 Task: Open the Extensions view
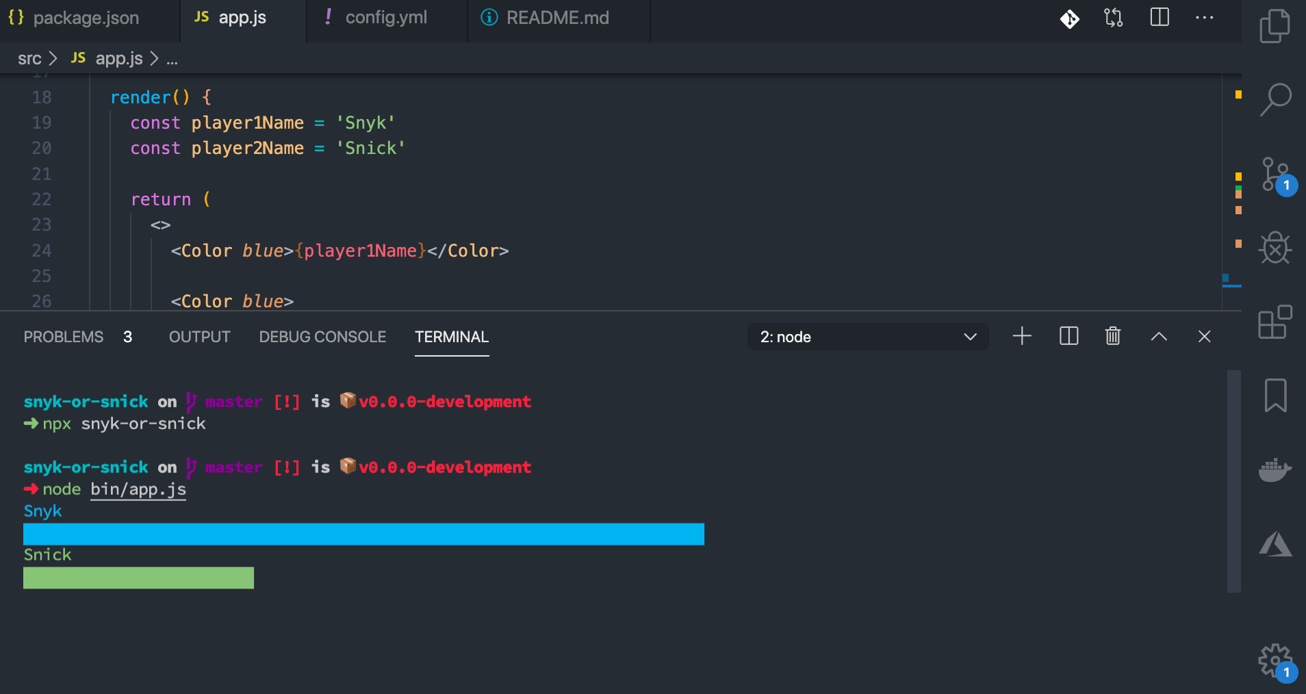coord(1275,322)
